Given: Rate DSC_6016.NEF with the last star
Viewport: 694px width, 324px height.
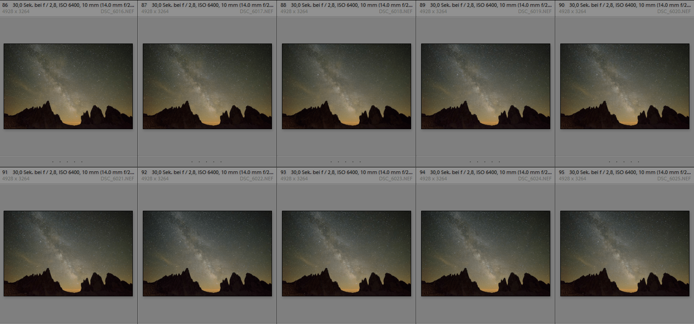Looking at the screenshot, I should click(x=83, y=161).
